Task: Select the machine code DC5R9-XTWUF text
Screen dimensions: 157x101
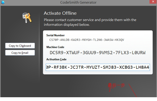Action: pyautogui.click(x=97, y=53)
